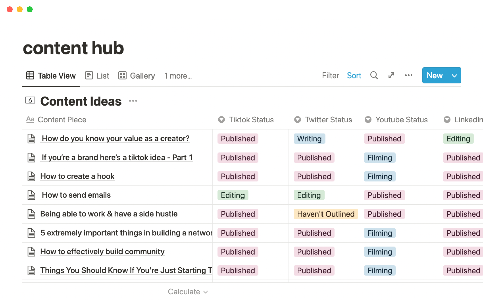
Task: Click the page icon for 'How to create a hook'
Action: click(x=31, y=176)
